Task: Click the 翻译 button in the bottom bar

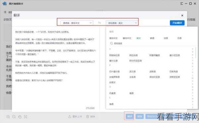Action: coord(130,116)
